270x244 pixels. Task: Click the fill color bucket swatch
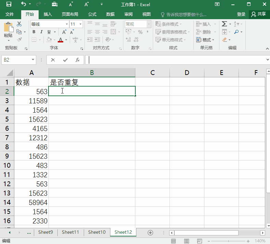[x=49, y=40]
